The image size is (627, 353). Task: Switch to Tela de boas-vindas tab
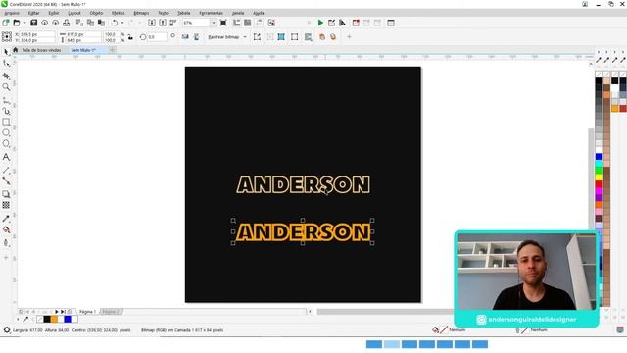pyautogui.click(x=41, y=50)
